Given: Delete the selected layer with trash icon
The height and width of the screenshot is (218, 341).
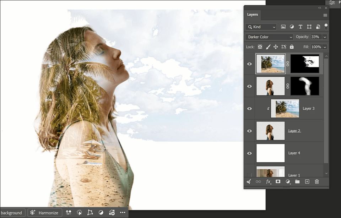Looking at the screenshot, I should 317,181.
